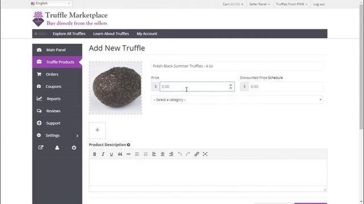Image resolution: width=364 pixels, height=204 pixels.
Task: Add another product image with plus box
Action: pos(97,130)
